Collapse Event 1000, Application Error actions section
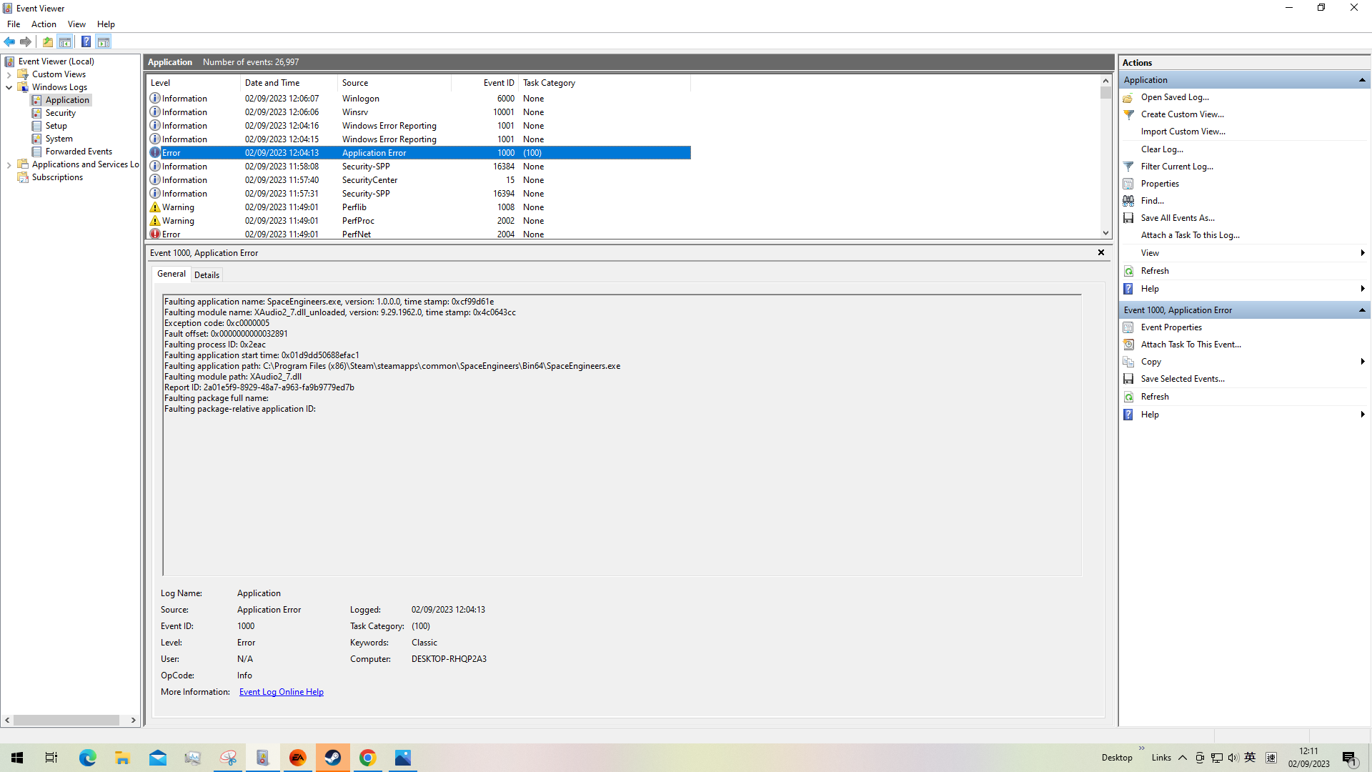Viewport: 1372px width, 772px height. click(1362, 310)
